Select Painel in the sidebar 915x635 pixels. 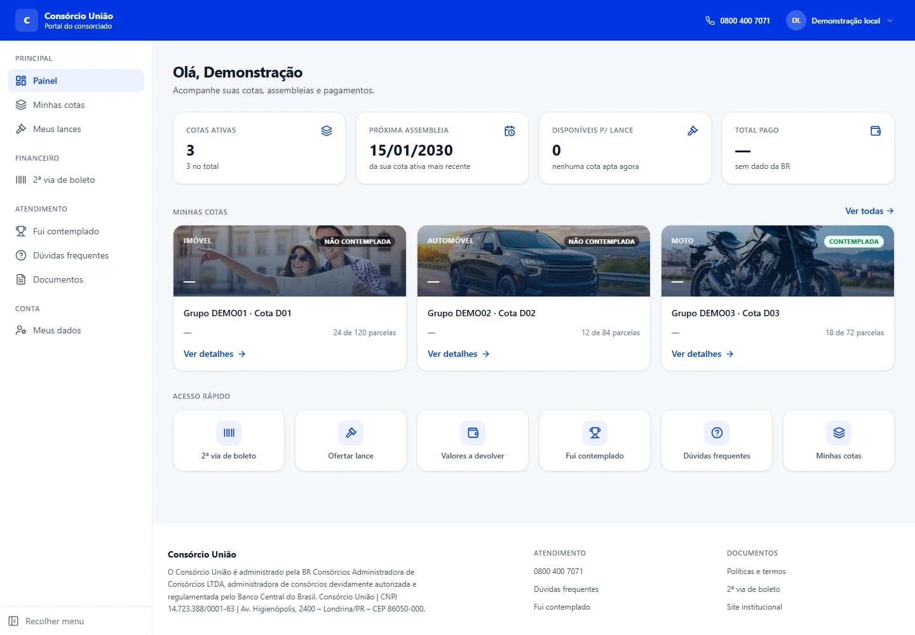coord(76,81)
